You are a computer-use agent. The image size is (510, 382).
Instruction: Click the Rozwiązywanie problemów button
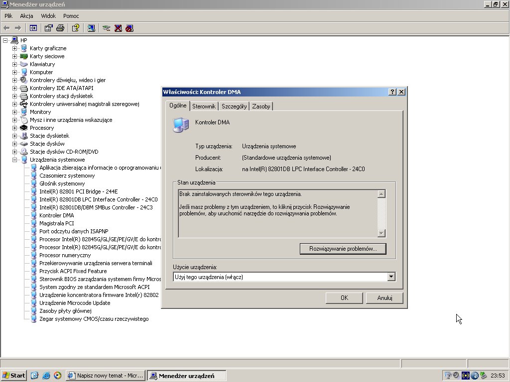click(343, 249)
